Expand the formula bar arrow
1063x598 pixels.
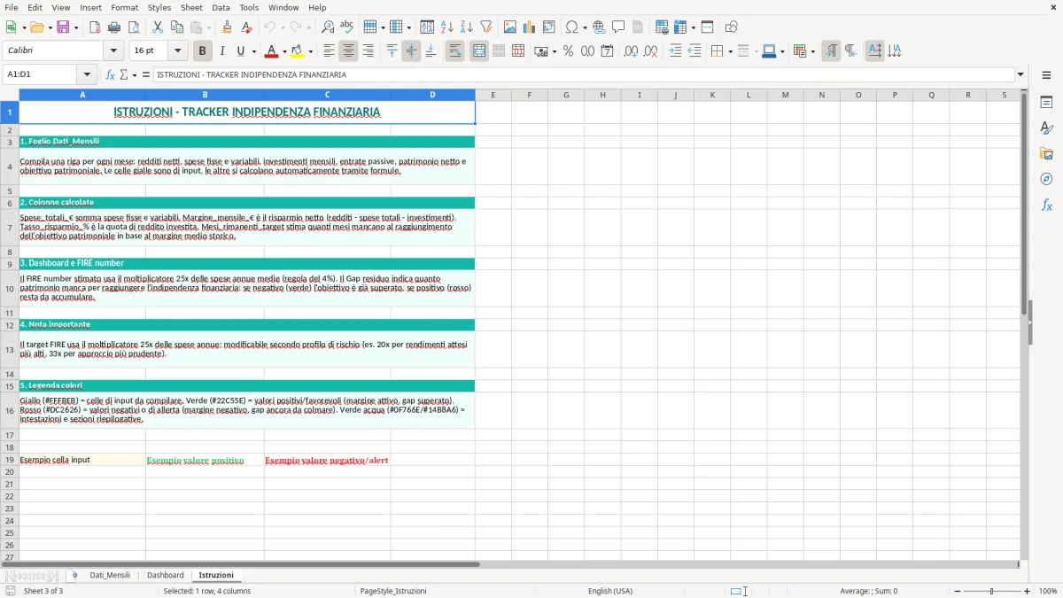tap(1020, 74)
